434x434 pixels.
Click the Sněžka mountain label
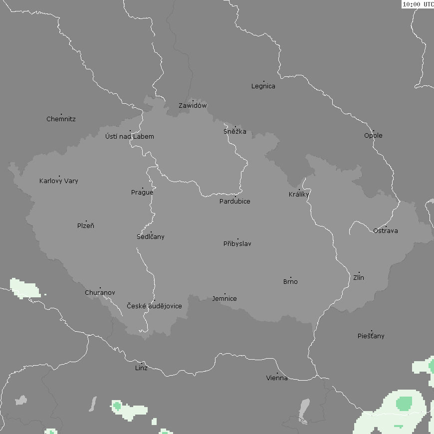[234, 132]
